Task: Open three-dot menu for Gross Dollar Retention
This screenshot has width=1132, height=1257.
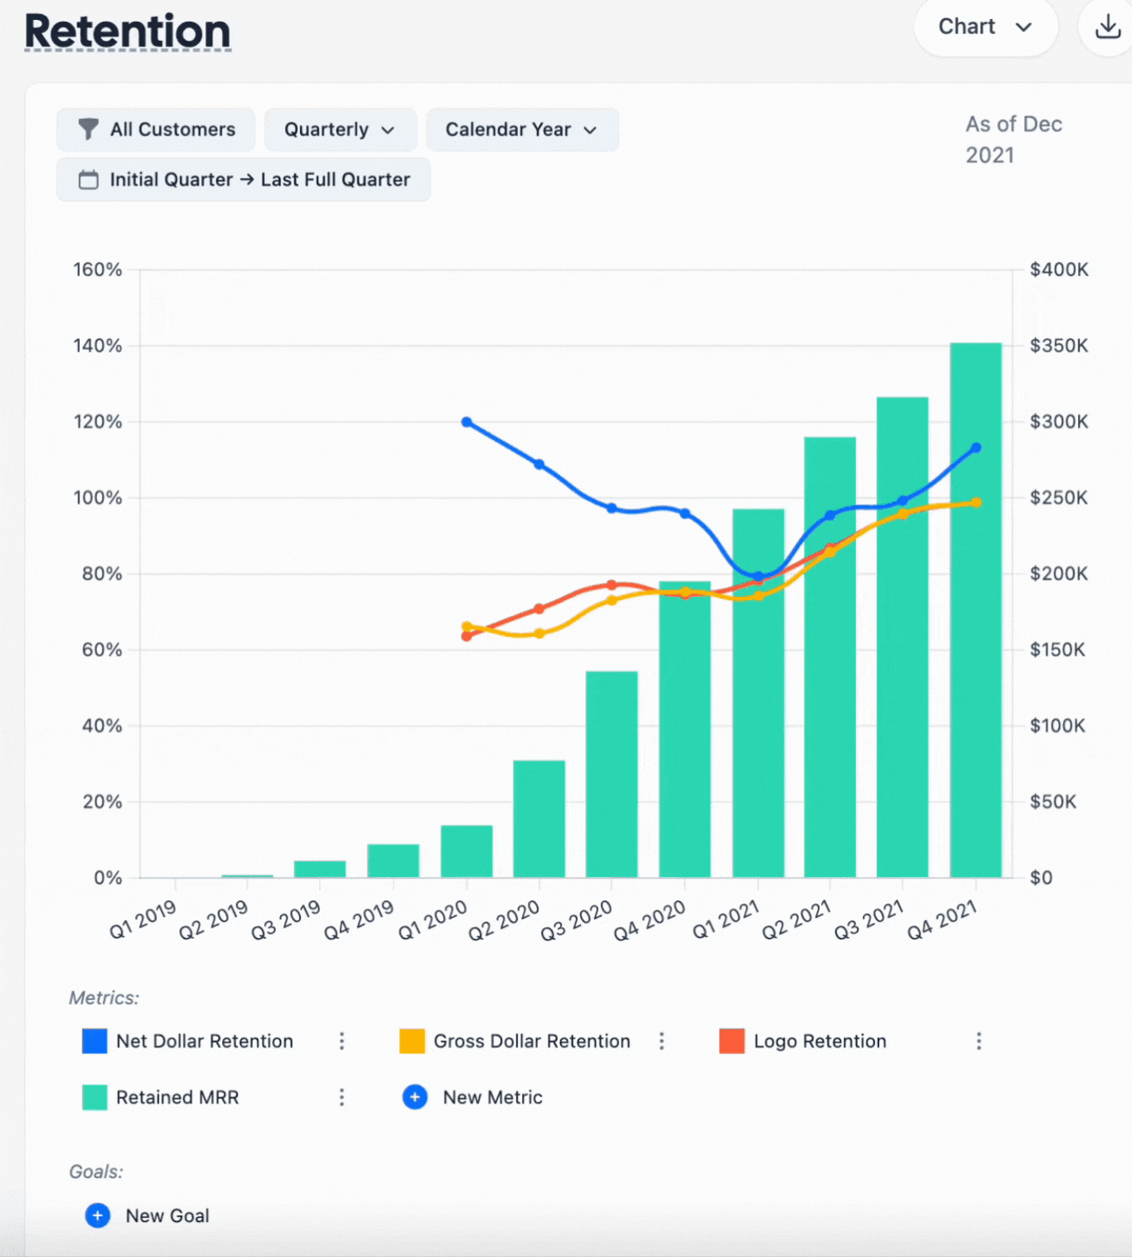Action: [x=662, y=1041]
